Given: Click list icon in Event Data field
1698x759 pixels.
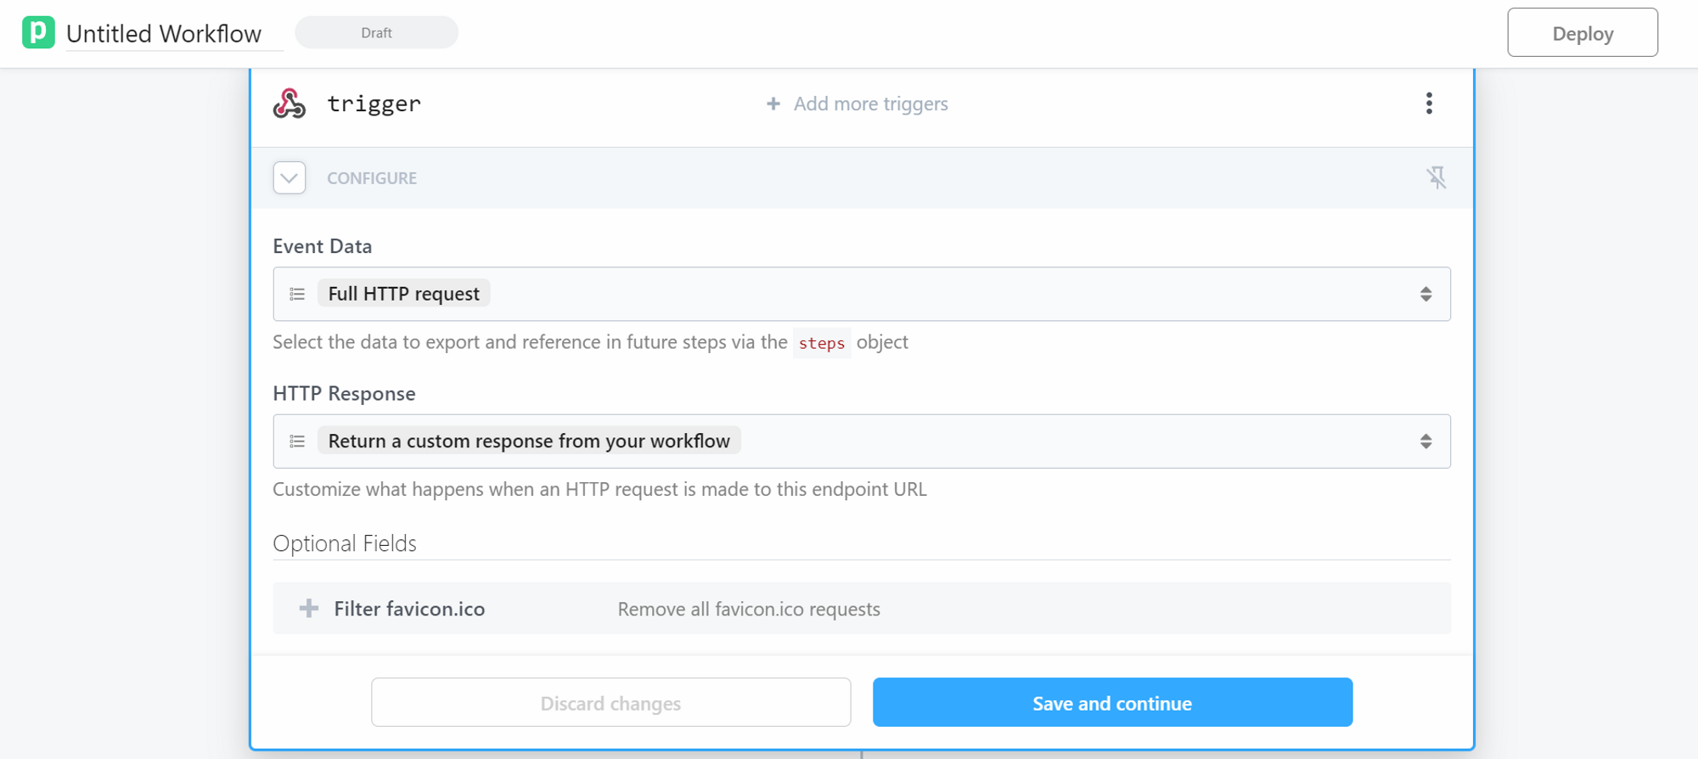Looking at the screenshot, I should [297, 294].
